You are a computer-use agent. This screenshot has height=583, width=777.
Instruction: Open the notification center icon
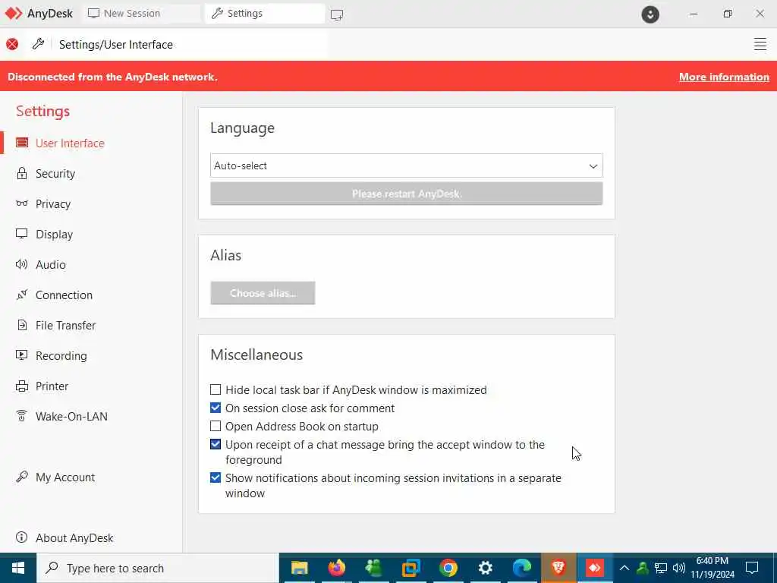pos(752,568)
